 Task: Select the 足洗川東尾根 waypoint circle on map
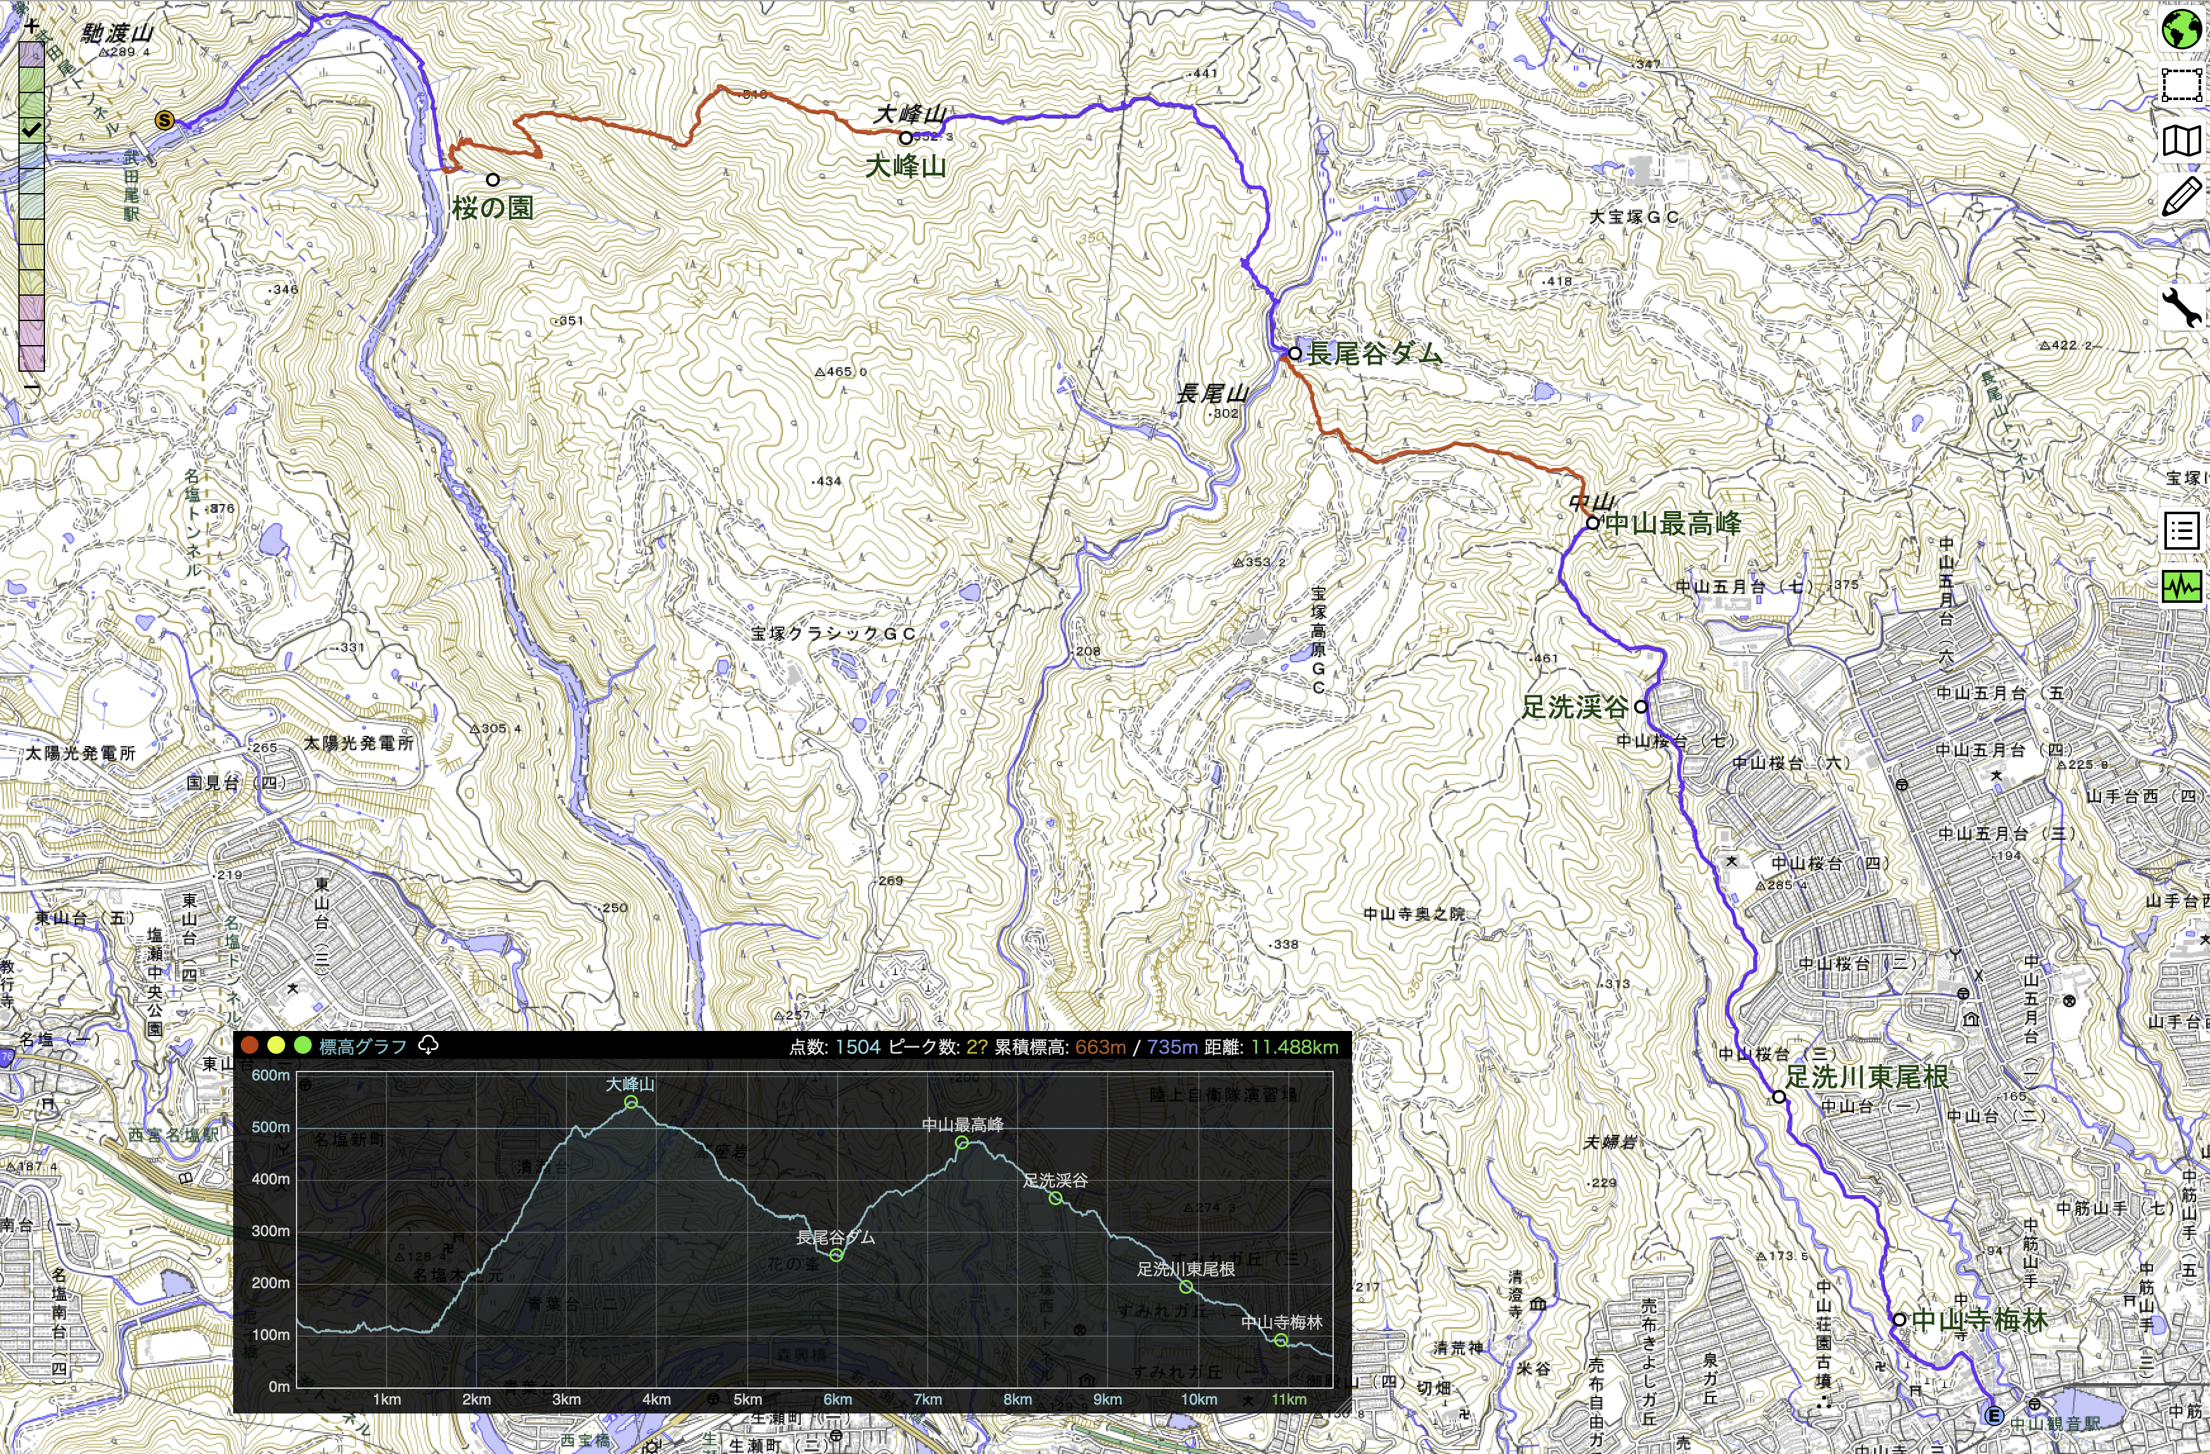coord(1779,1096)
